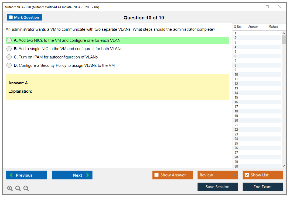The image size is (290, 198).
Task: Select answer option A radio button
Action: pyautogui.click(x=9, y=40)
